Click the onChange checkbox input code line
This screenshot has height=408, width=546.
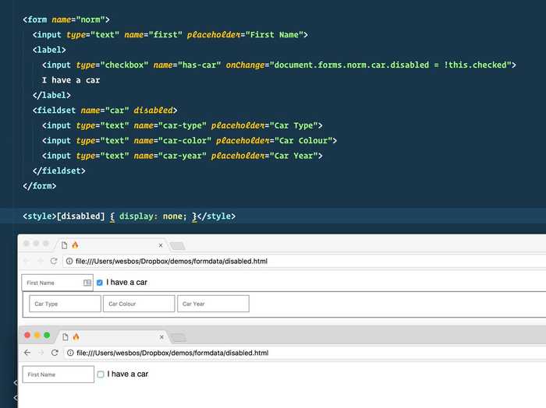[x=279, y=65]
